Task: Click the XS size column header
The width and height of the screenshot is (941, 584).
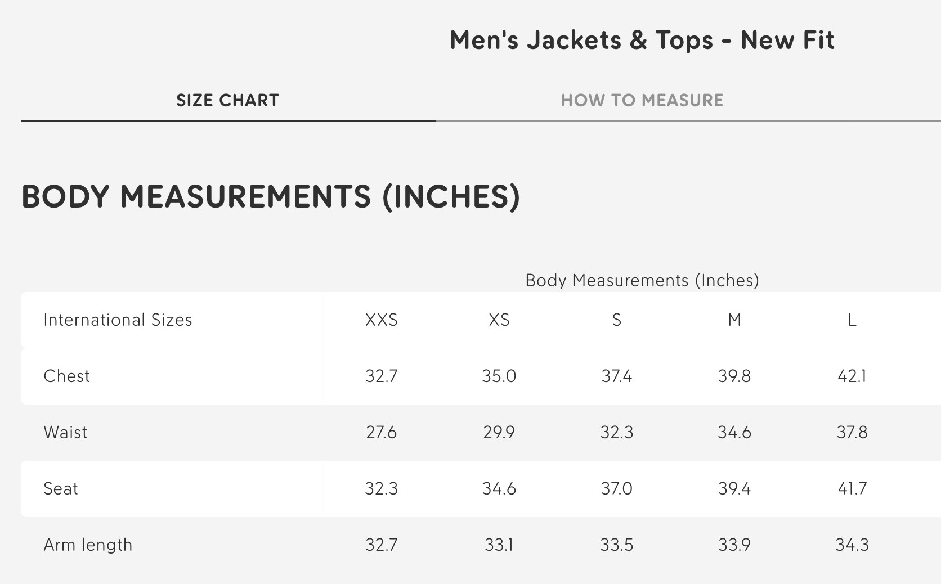Action: [499, 320]
